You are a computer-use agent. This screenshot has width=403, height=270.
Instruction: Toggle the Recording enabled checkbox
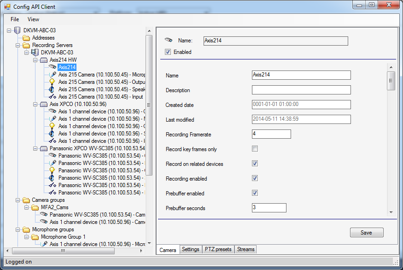click(x=255, y=178)
